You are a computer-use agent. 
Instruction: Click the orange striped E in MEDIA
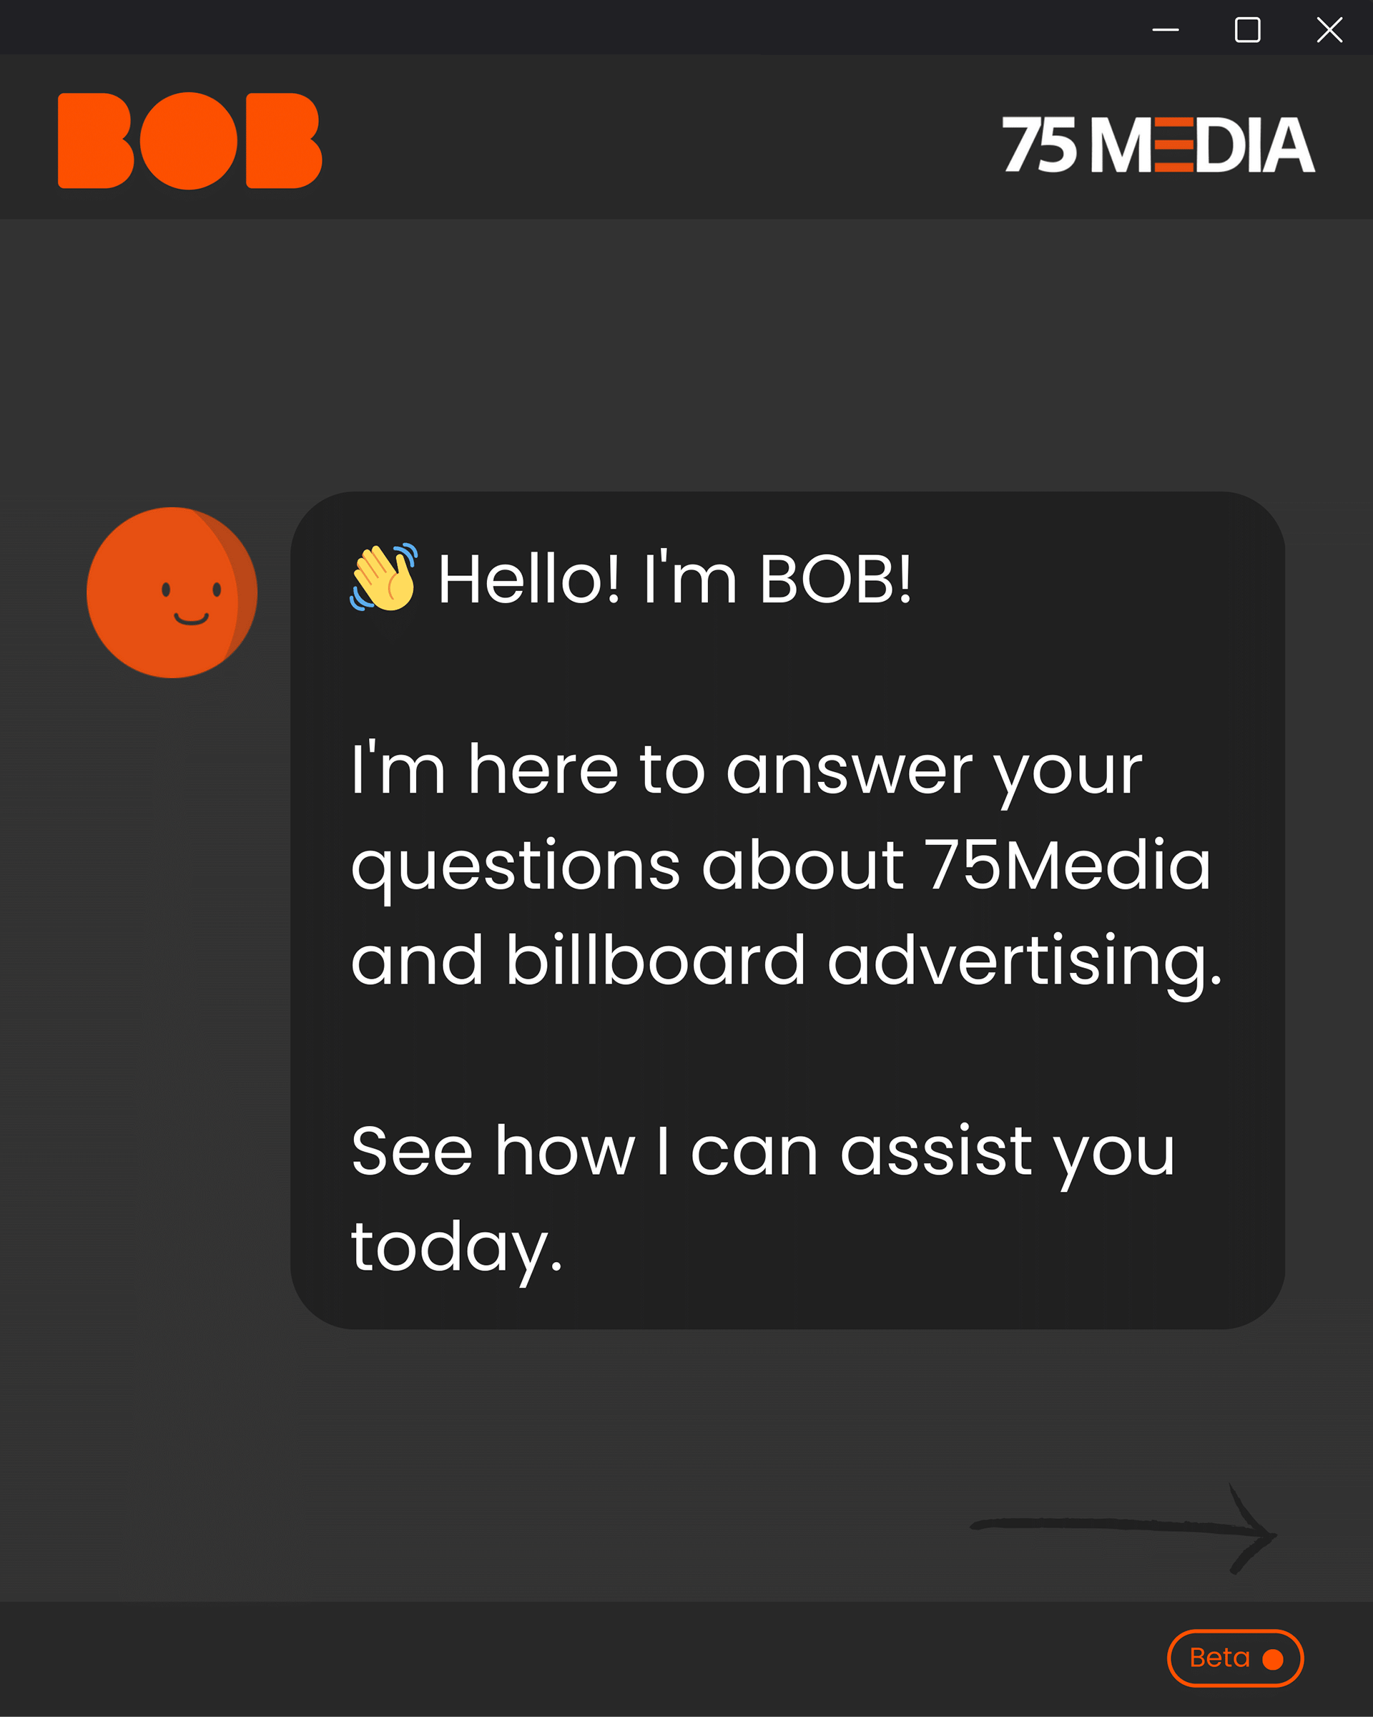pos(1173,145)
